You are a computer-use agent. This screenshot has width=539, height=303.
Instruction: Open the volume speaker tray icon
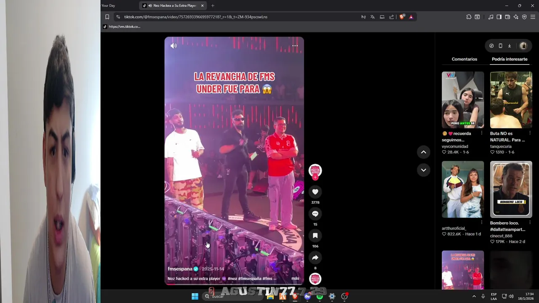pyautogui.click(x=511, y=296)
